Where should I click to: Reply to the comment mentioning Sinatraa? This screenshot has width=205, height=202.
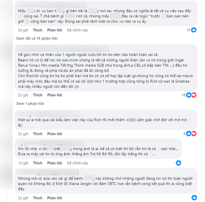(54, 95)
